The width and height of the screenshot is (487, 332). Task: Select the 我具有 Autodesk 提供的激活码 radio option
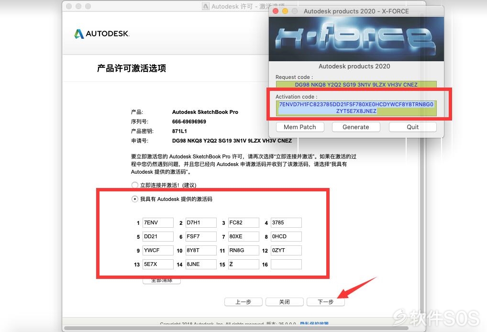point(134,199)
